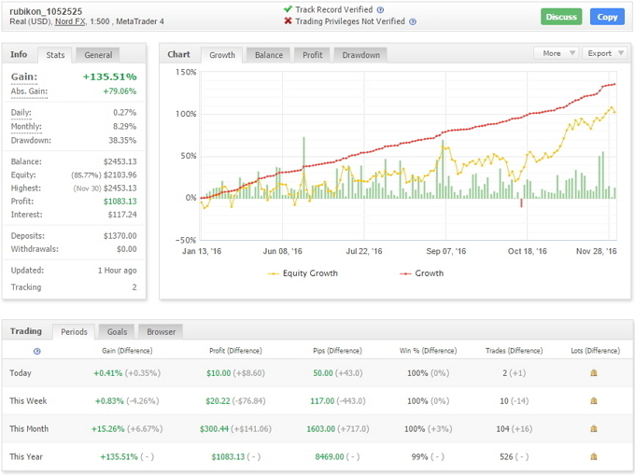Select the Drawdown chart tab
This screenshot has height=475, width=635.
360,55
